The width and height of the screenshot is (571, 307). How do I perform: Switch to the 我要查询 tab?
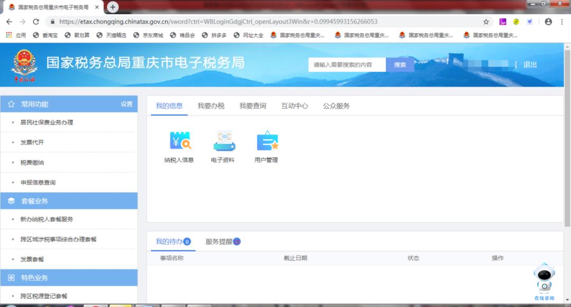(253, 106)
